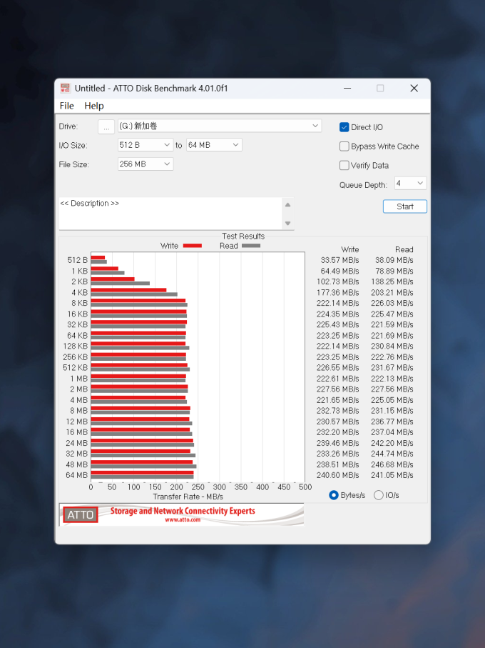Minimize the ATTO Disk Benchmark window
This screenshot has height=648, width=485.
(x=347, y=88)
